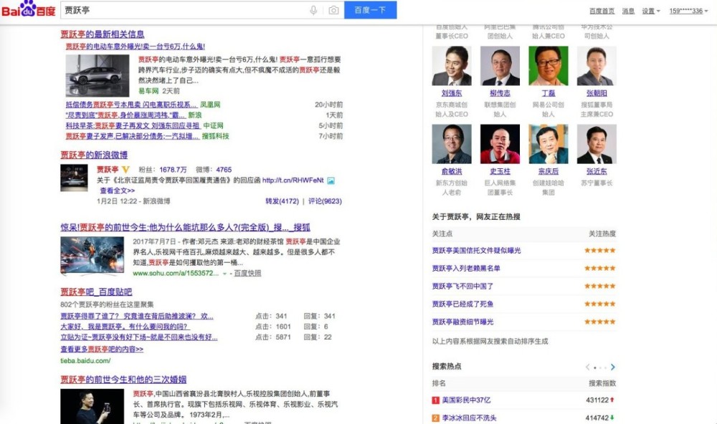
Task: Open 贾跃亭的最新相关信息 heading link
Action: [103, 34]
